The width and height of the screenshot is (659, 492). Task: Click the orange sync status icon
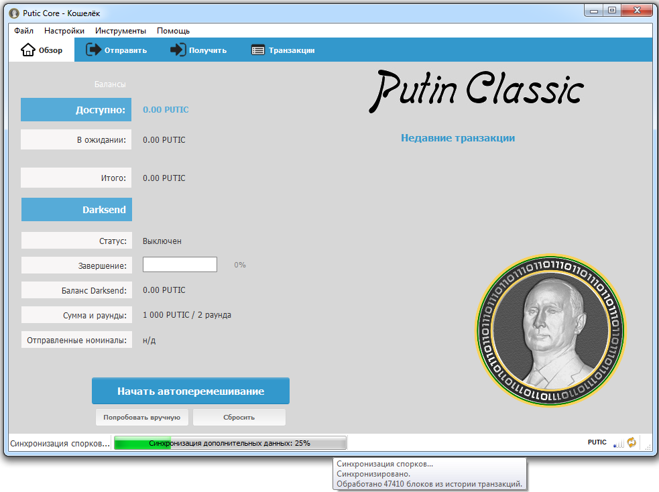[x=631, y=443]
